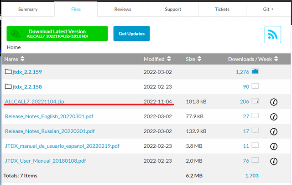This screenshot has width=292, height=185.
Task: Expand the Git dropdown tab
Action: (x=268, y=9)
